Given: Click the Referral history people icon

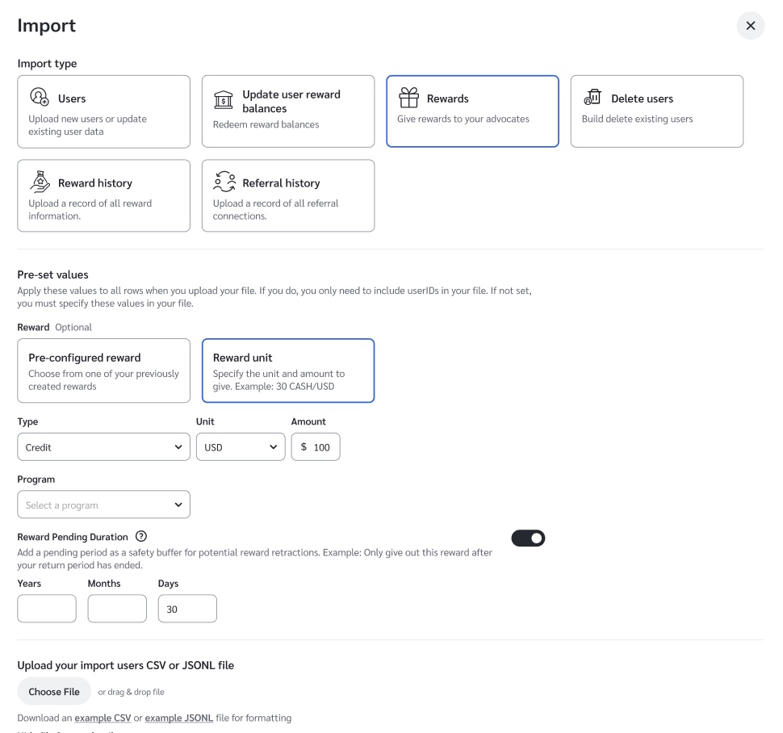Looking at the screenshot, I should click(x=224, y=182).
